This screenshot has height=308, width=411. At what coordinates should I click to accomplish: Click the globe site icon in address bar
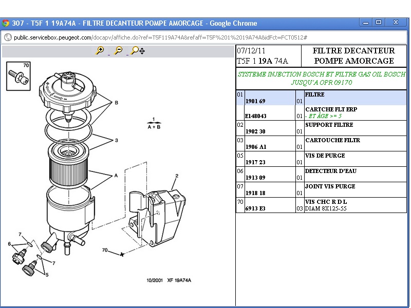tap(8, 37)
